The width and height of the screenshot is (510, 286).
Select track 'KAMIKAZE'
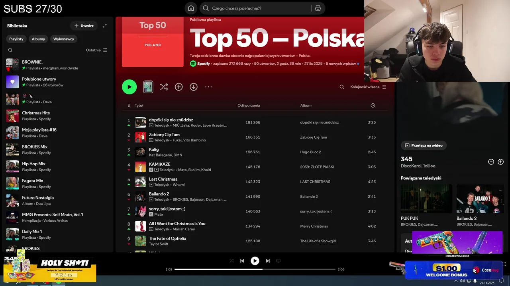tap(159, 164)
